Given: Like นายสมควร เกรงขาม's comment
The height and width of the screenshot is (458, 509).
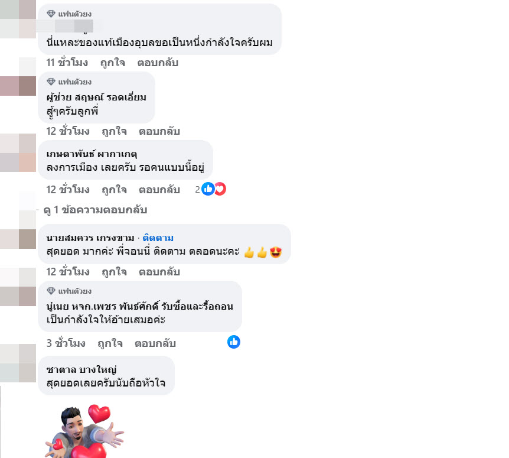Looking at the screenshot, I should click(115, 272).
